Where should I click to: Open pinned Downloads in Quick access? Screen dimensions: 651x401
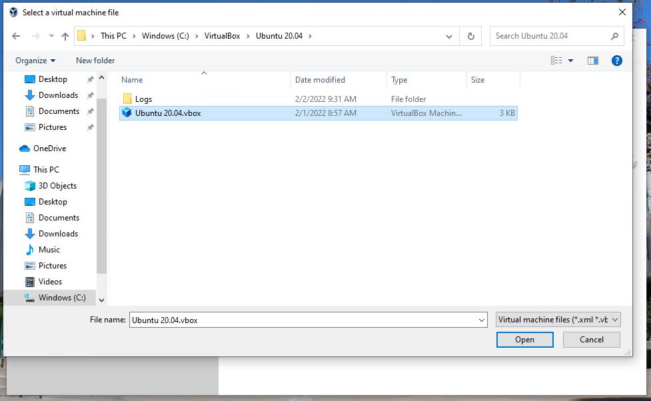click(x=58, y=95)
